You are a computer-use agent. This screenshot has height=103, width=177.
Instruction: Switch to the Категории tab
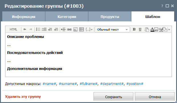(67, 17)
